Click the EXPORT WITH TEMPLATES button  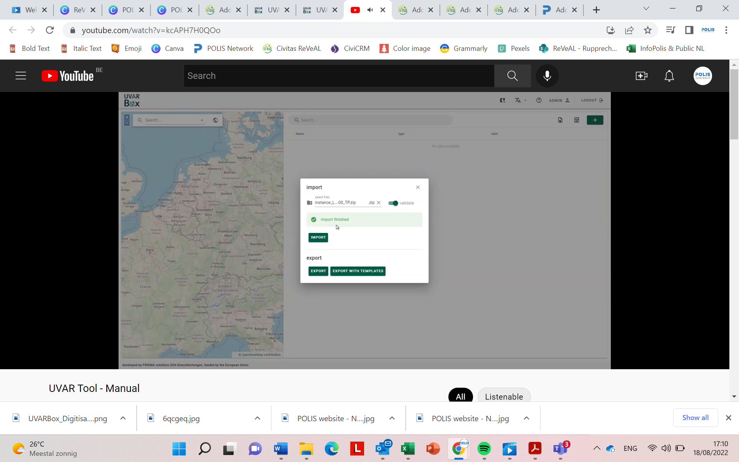(358, 271)
